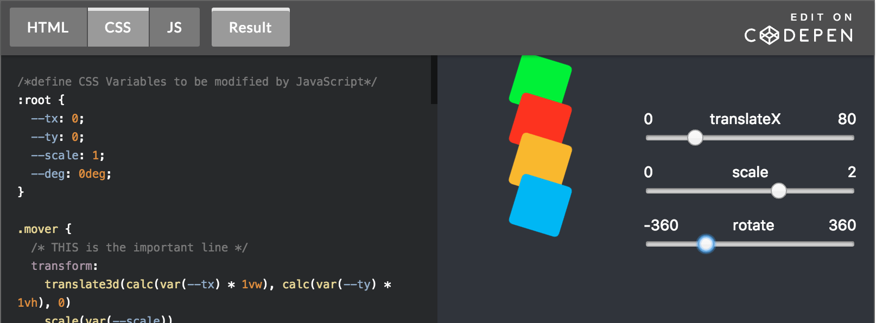Screen dimensions: 876x323
Task: Click the '--tx: 0;' line
Action: [x=58, y=119]
